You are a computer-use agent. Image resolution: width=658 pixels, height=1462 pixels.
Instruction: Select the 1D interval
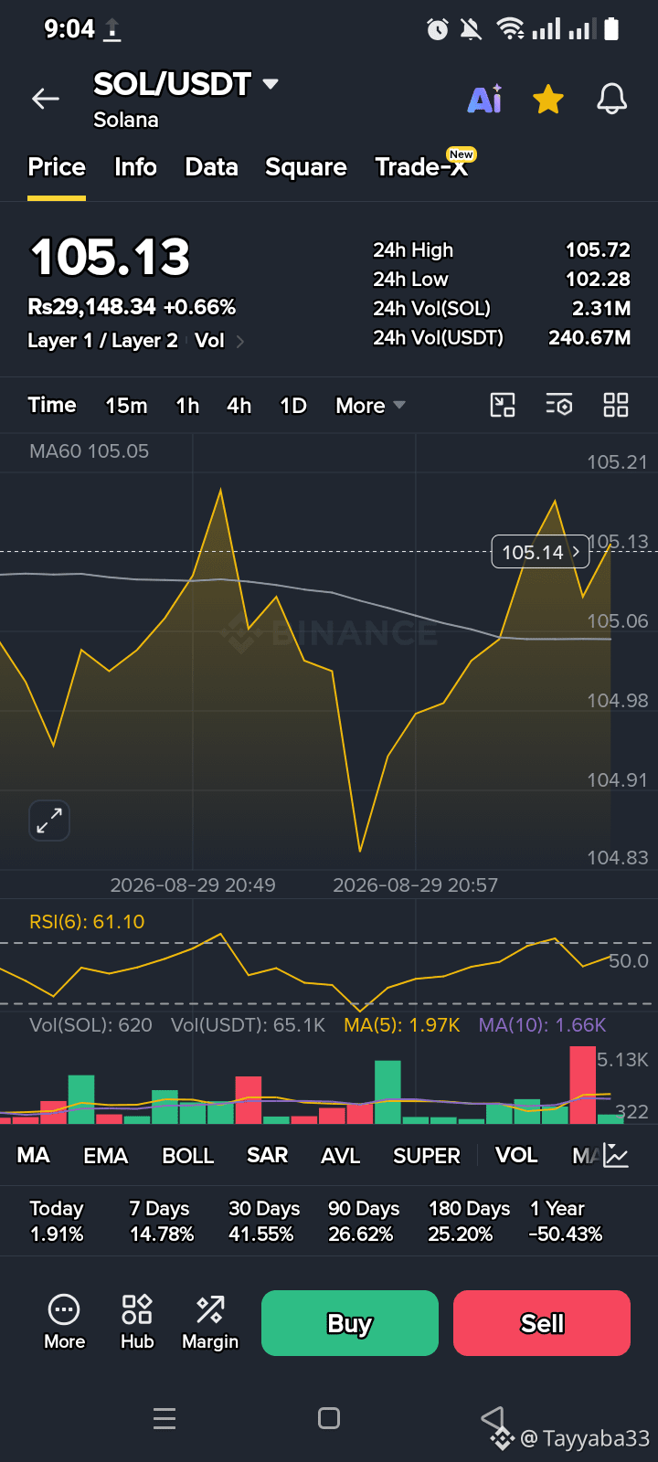[293, 405]
